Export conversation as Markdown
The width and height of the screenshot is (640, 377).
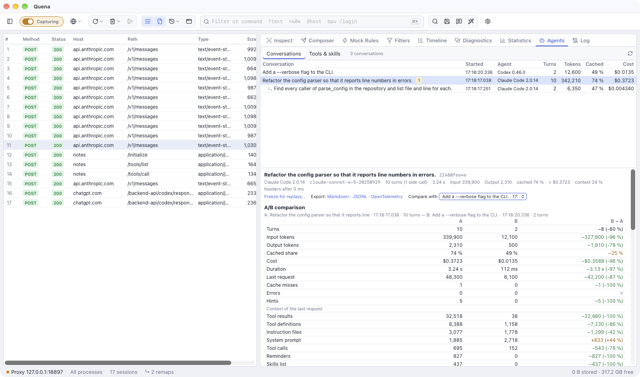(x=338, y=196)
